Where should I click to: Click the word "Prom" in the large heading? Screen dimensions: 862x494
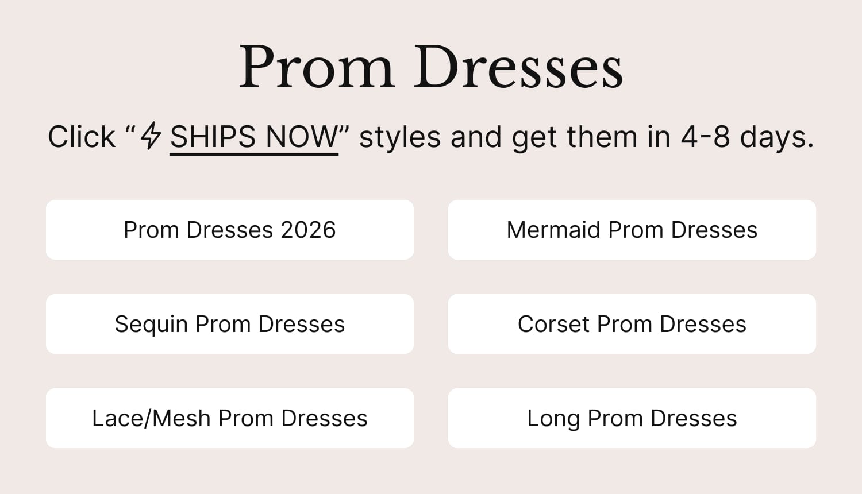point(316,68)
